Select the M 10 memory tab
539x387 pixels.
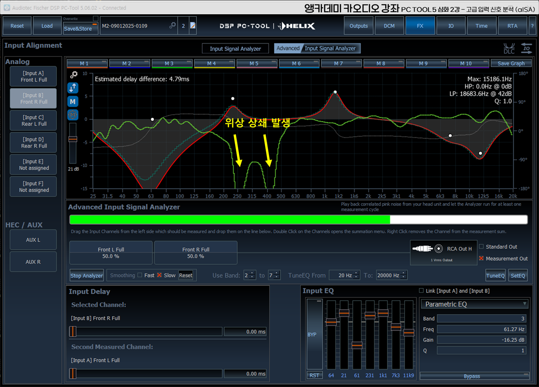tap(468, 63)
